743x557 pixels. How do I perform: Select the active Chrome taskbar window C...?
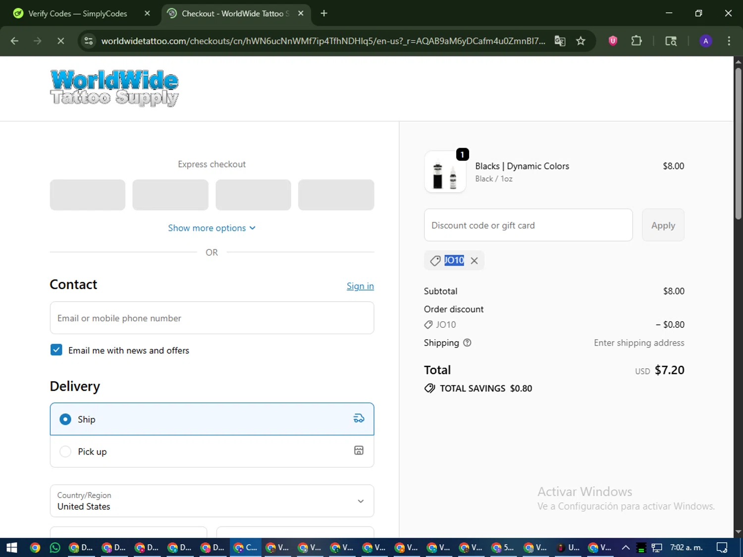click(x=246, y=548)
